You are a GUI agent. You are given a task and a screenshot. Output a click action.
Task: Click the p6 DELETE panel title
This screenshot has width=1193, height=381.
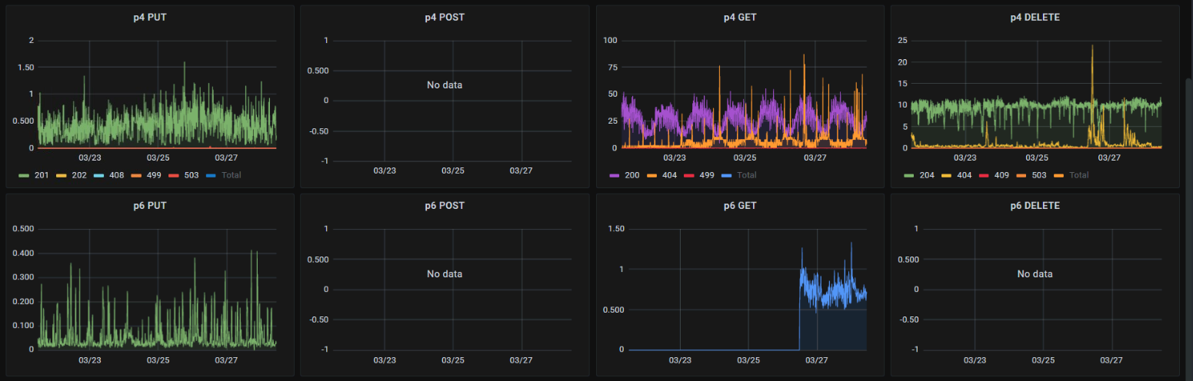point(1035,206)
